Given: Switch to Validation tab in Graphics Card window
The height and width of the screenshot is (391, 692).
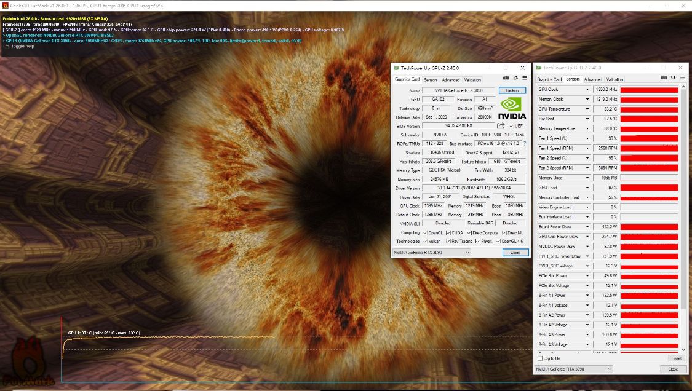Looking at the screenshot, I should point(472,80).
